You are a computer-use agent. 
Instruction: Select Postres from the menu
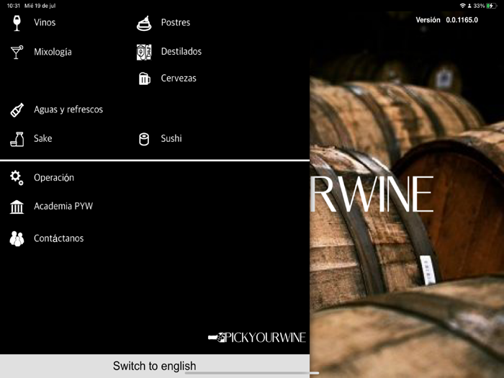click(x=176, y=22)
